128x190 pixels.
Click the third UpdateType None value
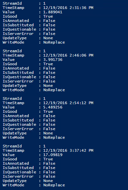(x=48, y=133)
